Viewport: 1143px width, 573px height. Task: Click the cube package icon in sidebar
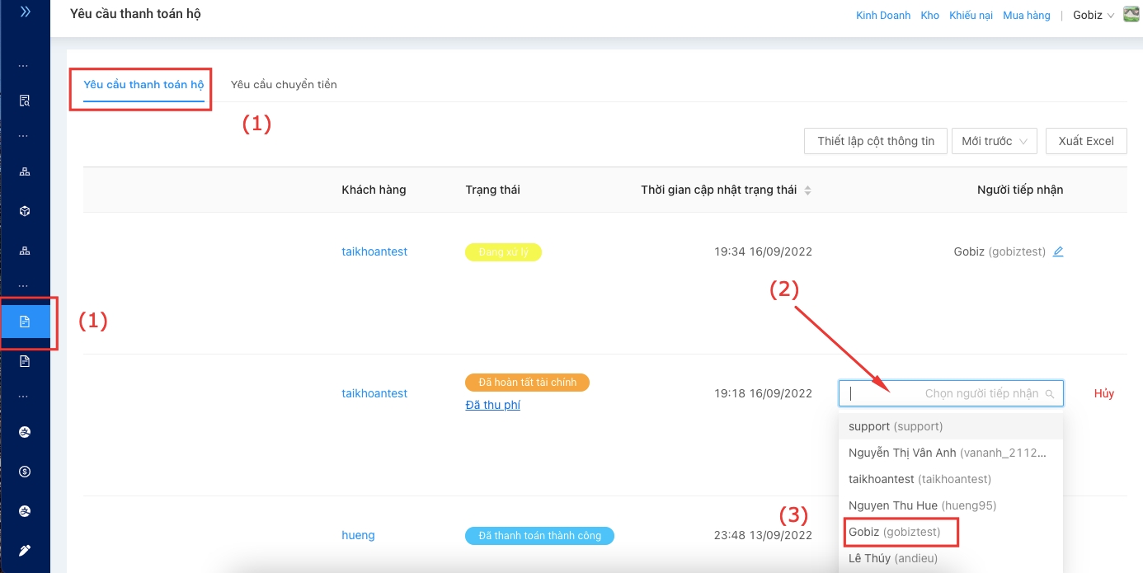[25, 211]
